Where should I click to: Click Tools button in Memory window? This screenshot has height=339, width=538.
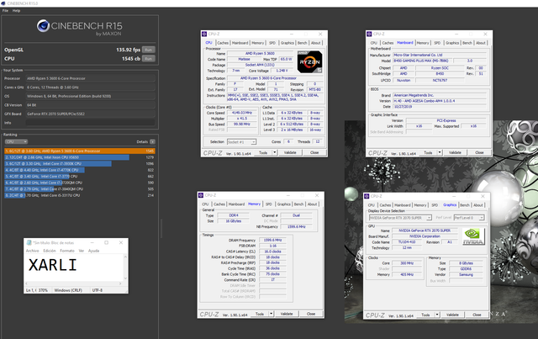[260, 314]
